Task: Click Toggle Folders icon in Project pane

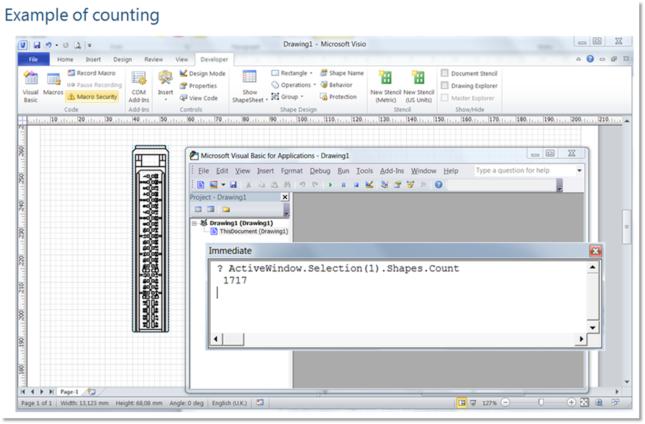Action: [226, 210]
